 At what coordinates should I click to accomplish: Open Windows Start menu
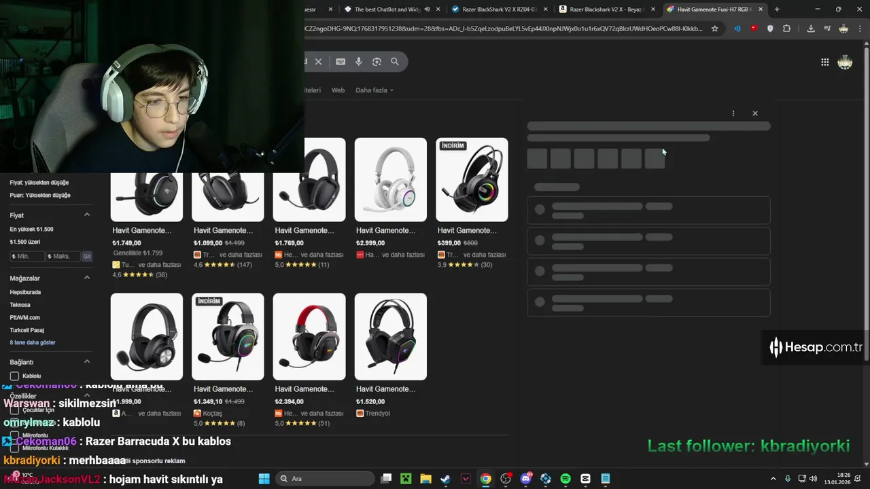click(x=264, y=479)
